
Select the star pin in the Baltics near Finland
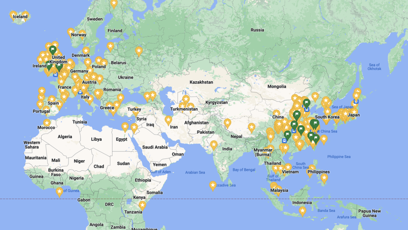(x=110, y=46)
